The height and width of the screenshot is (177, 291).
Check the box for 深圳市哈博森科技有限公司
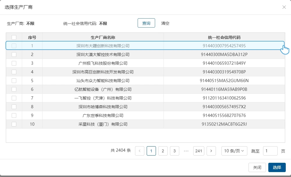click(x=14, y=107)
